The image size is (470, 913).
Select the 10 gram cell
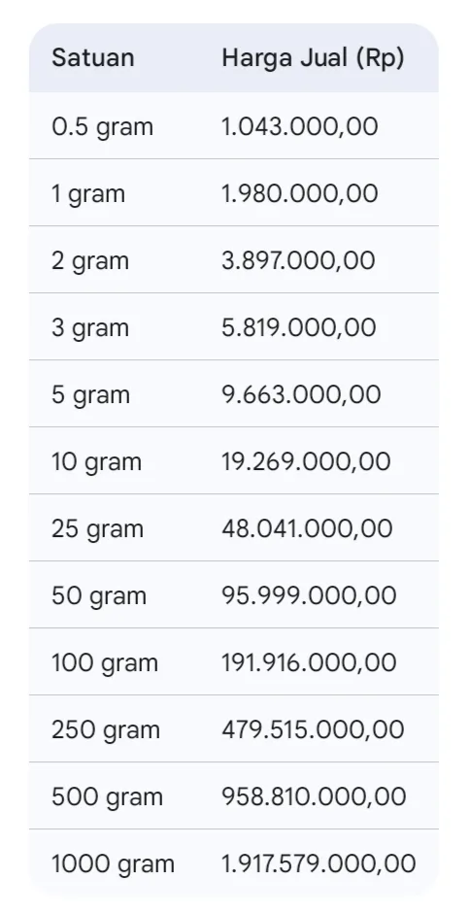tap(96, 462)
